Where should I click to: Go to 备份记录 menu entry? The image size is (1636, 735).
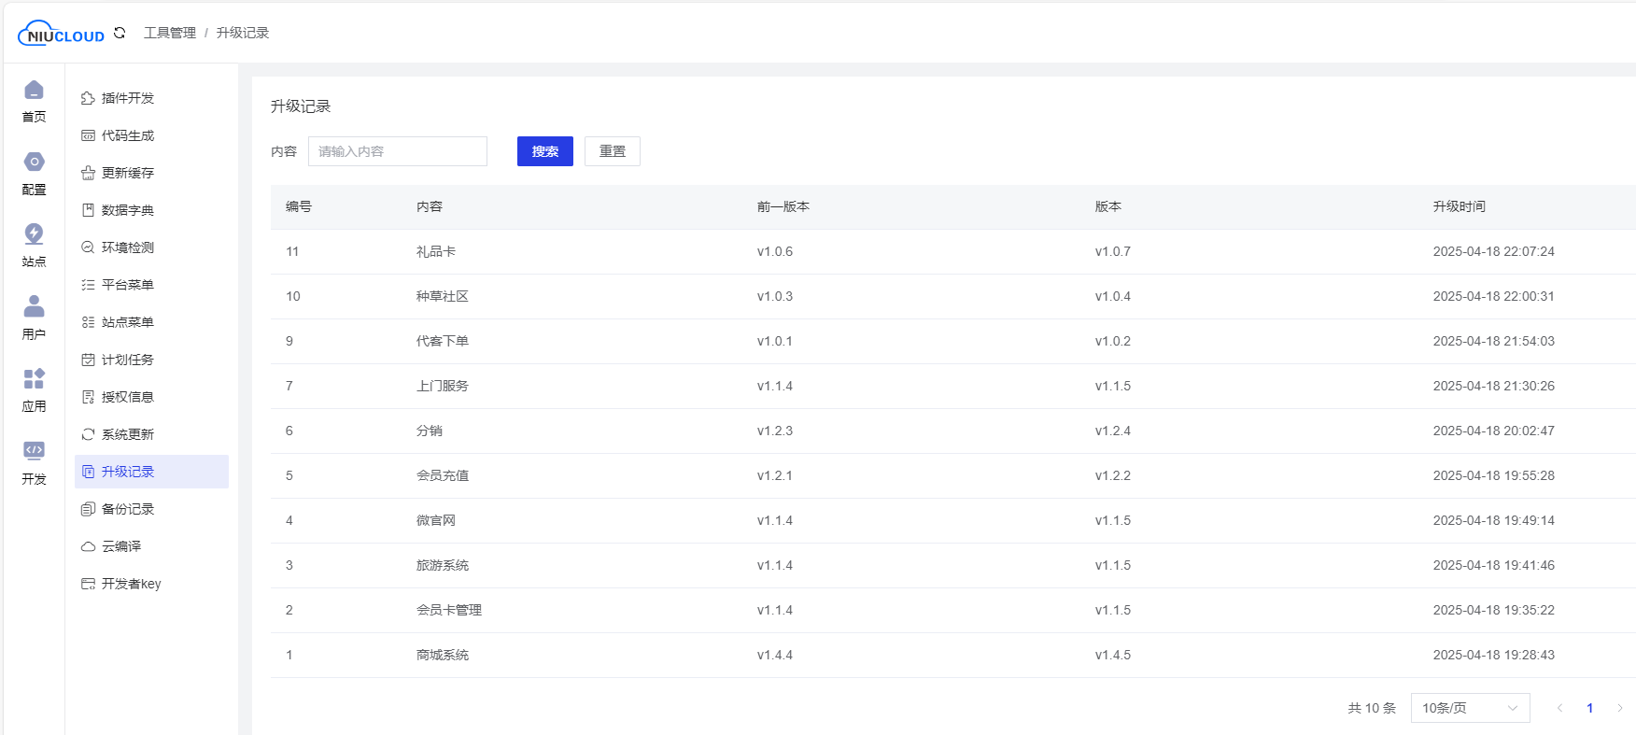point(128,509)
